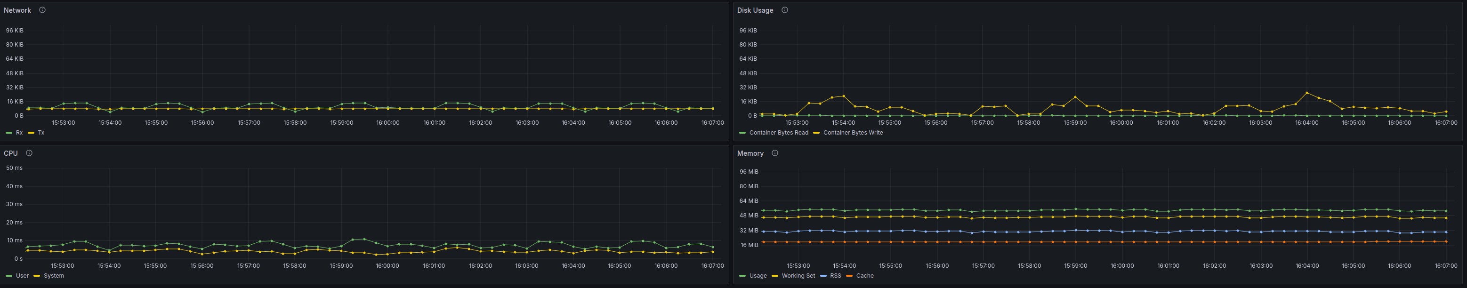Toggle the Container Bytes Write legend label
The image size is (1467, 288).
tap(853, 133)
